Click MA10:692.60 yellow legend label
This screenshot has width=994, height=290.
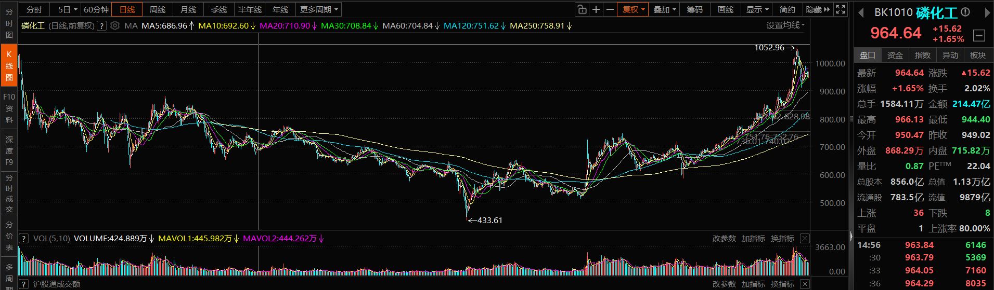pos(224,25)
